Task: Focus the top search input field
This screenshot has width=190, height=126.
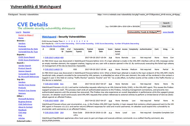Action: (150, 23)
